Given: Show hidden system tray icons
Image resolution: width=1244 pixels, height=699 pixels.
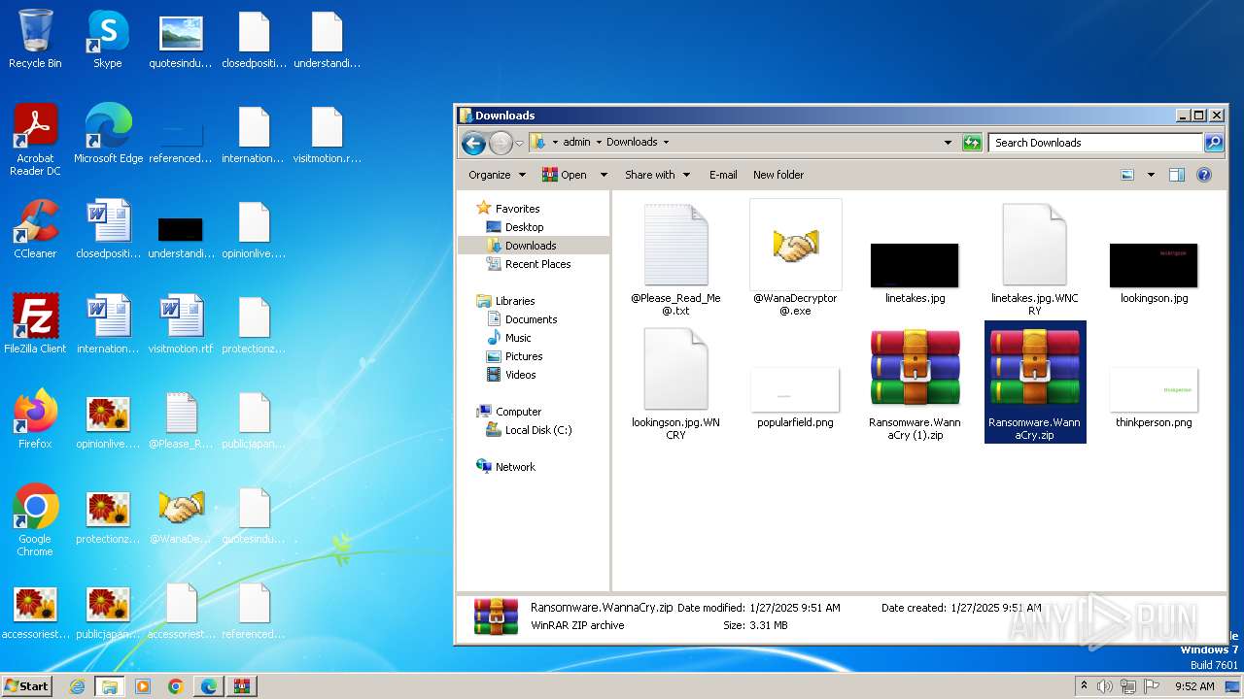Looking at the screenshot, I should [1084, 686].
